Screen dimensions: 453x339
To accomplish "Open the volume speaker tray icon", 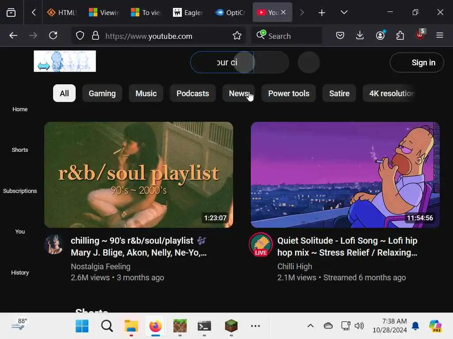I will pyautogui.click(x=359, y=326).
